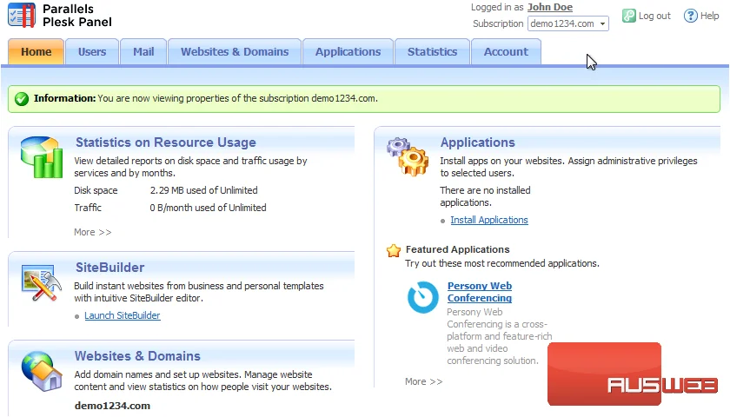
Task: Click the '0 B/month used of Unlimited' value
Action: [x=208, y=208]
